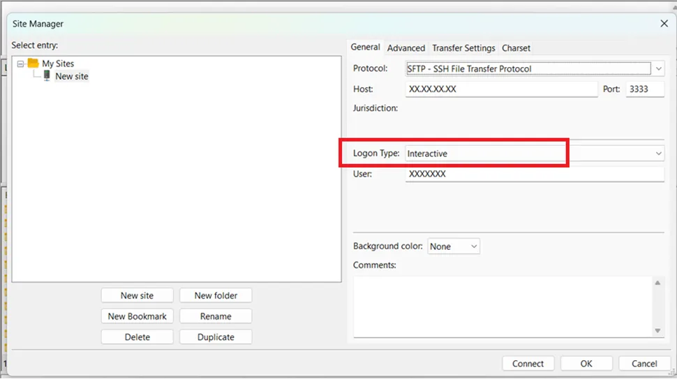677x379 pixels.
Task: Click the Delete button
Action: tap(137, 337)
